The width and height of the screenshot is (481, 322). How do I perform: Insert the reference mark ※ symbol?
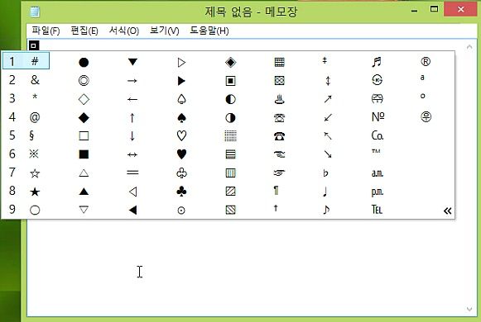point(34,154)
